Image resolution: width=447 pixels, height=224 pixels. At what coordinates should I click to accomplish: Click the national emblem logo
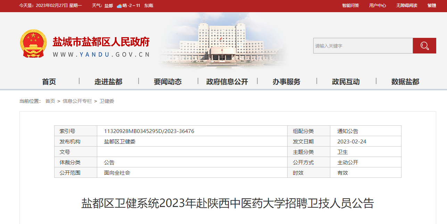(33, 44)
